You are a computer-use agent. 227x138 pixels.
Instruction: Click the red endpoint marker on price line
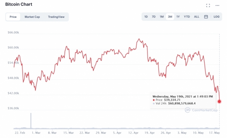pyautogui.click(x=219, y=101)
